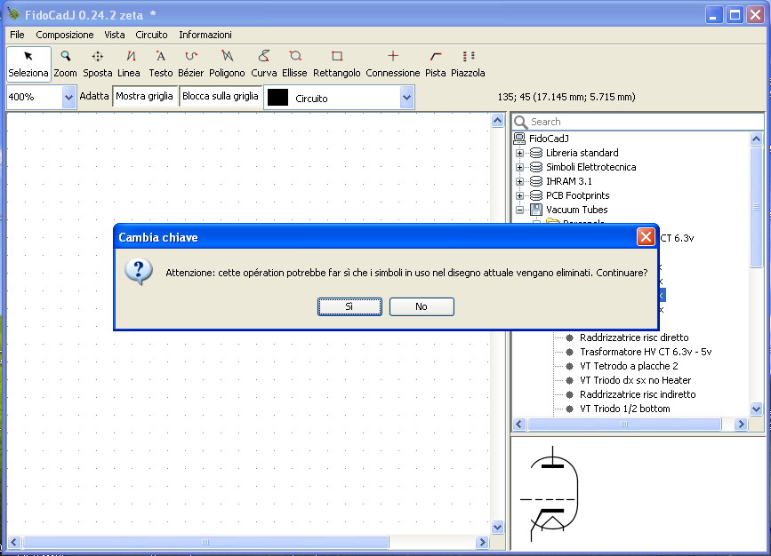Click the black layer color swatch
The height and width of the screenshot is (556, 771).
[x=277, y=98]
